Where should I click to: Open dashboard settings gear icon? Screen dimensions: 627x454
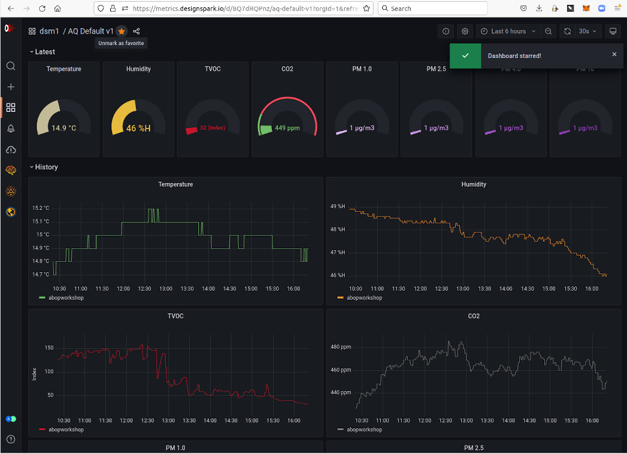(465, 31)
